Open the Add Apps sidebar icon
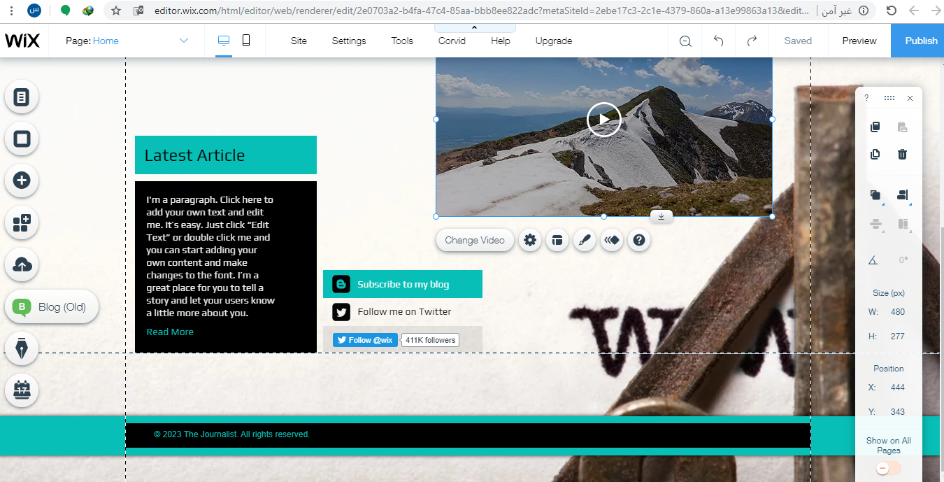The width and height of the screenshot is (944, 482). pos(22,223)
